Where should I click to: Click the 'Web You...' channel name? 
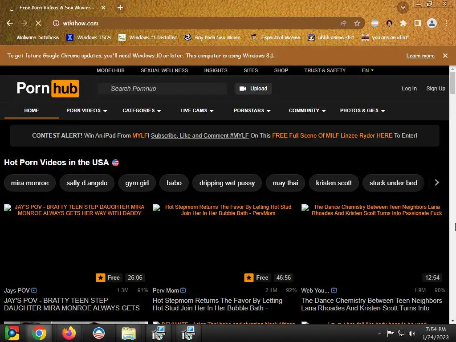coord(315,290)
